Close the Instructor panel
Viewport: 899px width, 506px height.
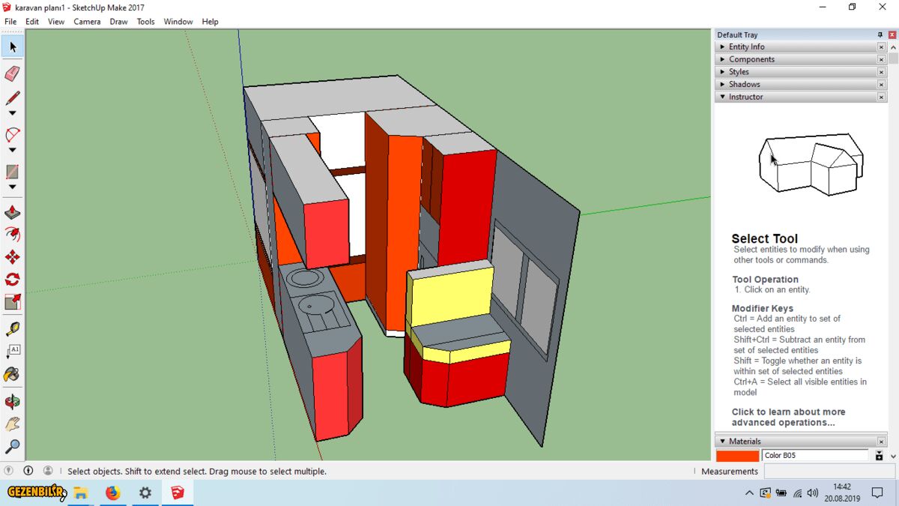881,97
